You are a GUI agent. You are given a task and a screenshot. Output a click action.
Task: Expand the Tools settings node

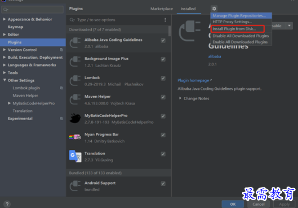4,73
